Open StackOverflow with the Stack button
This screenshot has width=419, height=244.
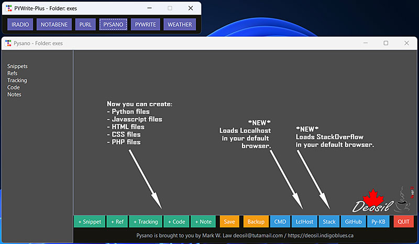click(329, 221)
